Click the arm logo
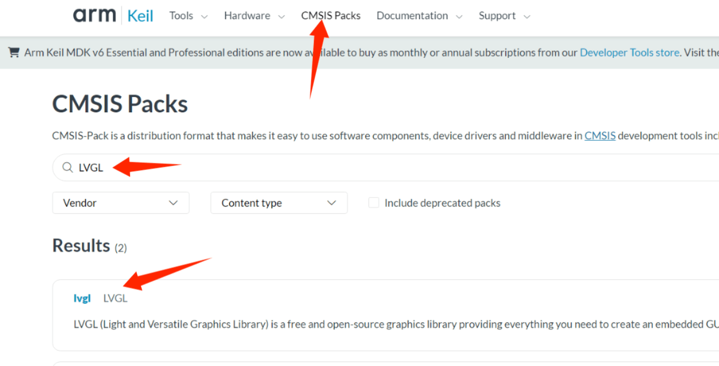 point(94,15)
